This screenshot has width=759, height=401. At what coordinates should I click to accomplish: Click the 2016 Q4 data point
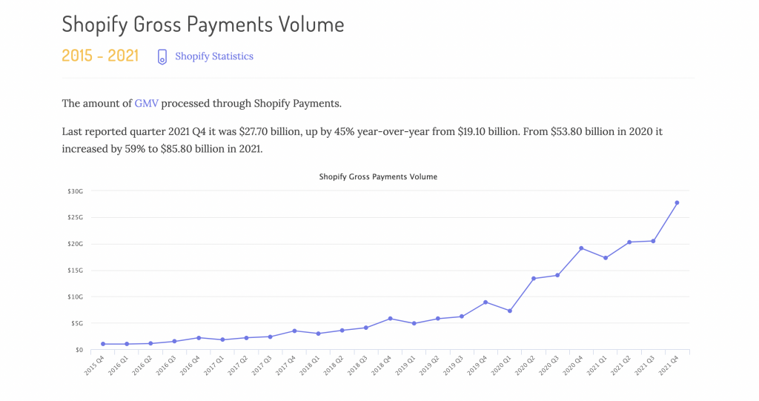coord(199,338)
